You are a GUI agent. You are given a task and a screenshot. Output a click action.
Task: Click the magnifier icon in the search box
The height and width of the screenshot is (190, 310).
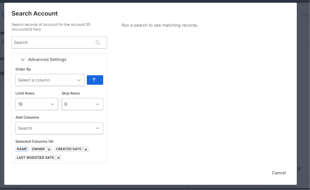(x=98, y=43)
